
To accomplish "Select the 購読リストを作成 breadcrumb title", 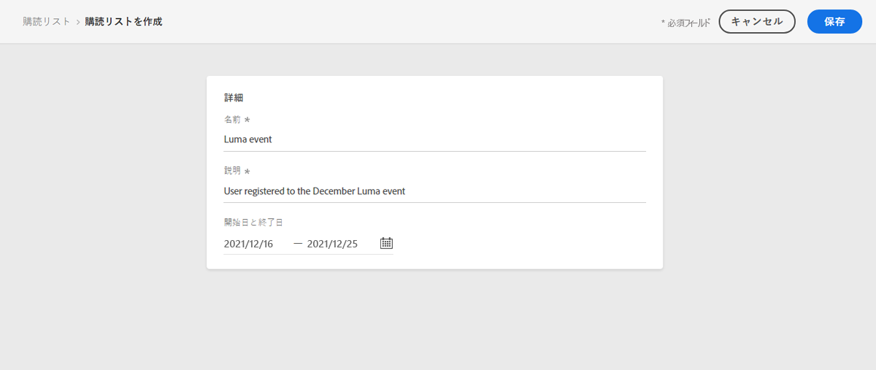I will tap(123, 22).
